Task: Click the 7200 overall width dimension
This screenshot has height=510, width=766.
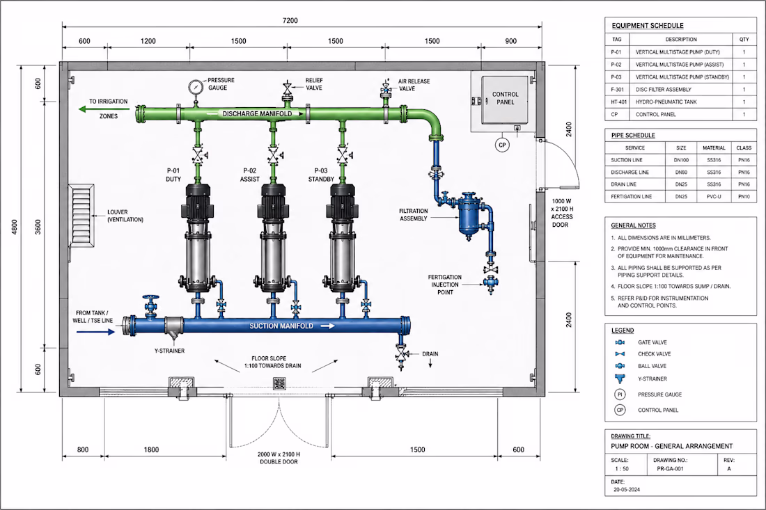Action: point(290,20)
